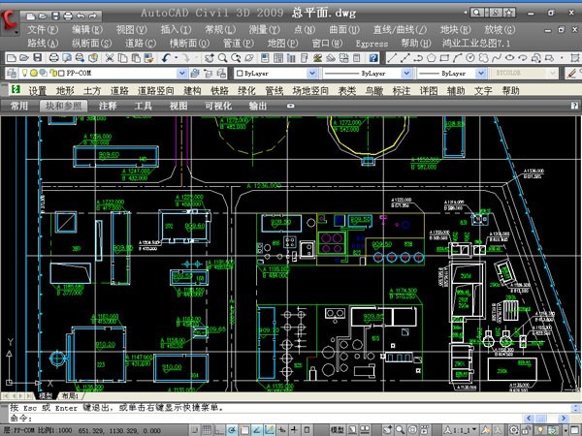The width and height of the screenshot is (582, 436).
Task: Open the Properties palette icon
Action: coord(264,58)
